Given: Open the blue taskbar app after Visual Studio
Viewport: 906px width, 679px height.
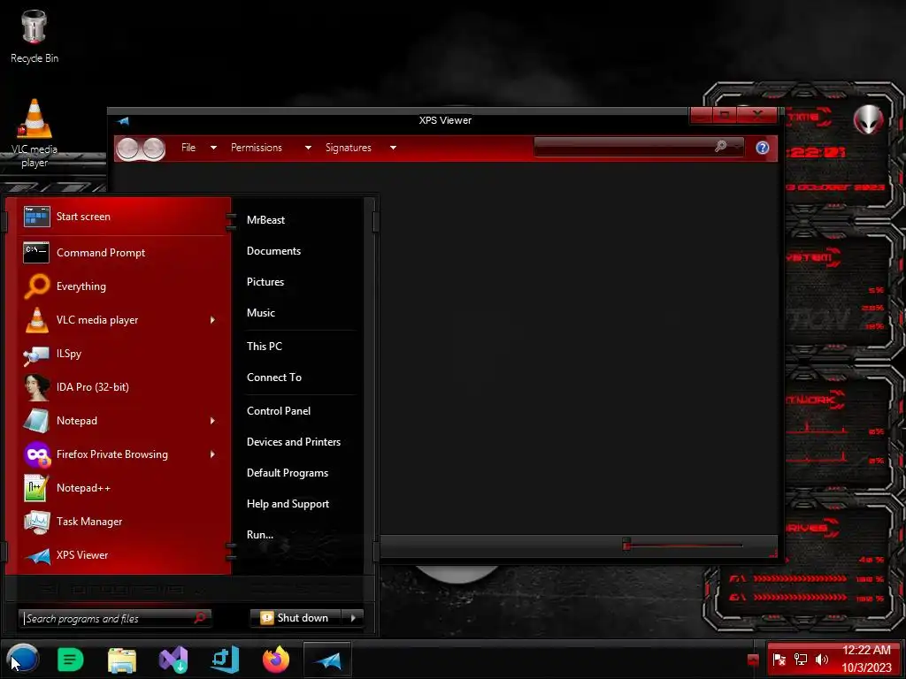Looking at the screenshot, I should click(225, 660).
